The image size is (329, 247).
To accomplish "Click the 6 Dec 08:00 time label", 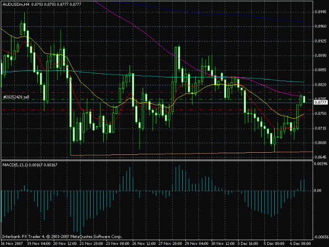I will click(x=301, y=244).
